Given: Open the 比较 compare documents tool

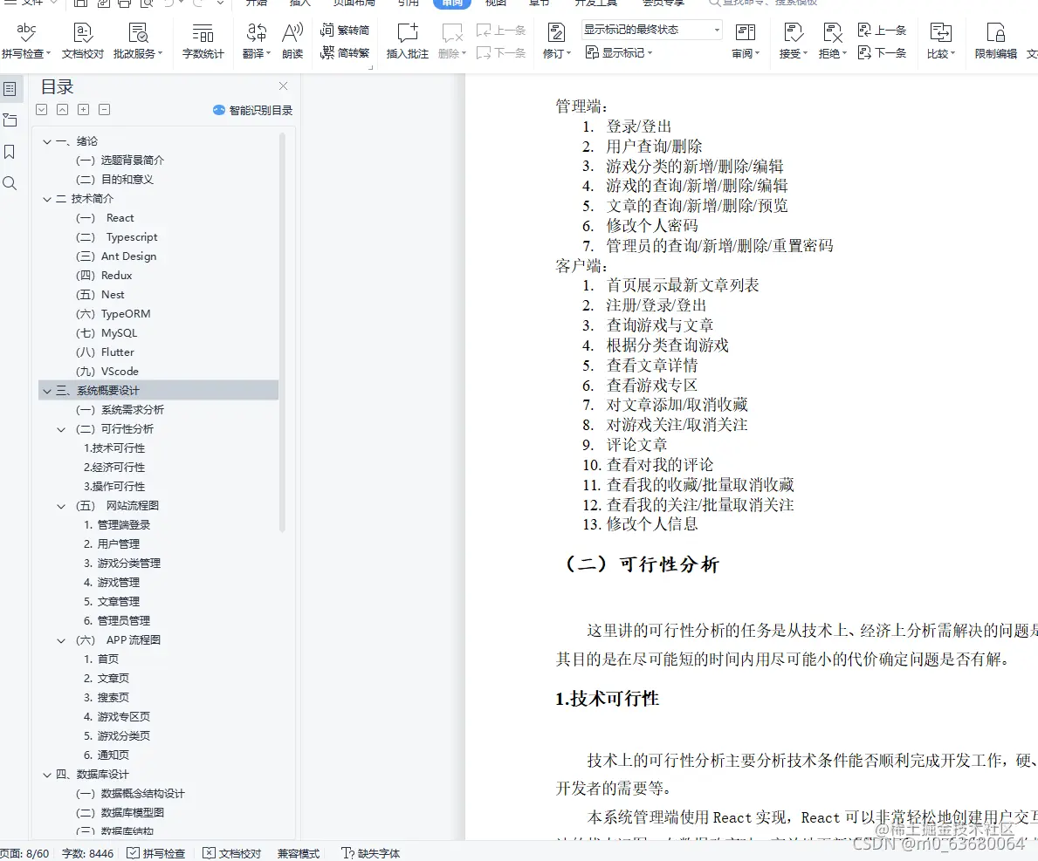Looking at the screenshot, I should (941, 41).
